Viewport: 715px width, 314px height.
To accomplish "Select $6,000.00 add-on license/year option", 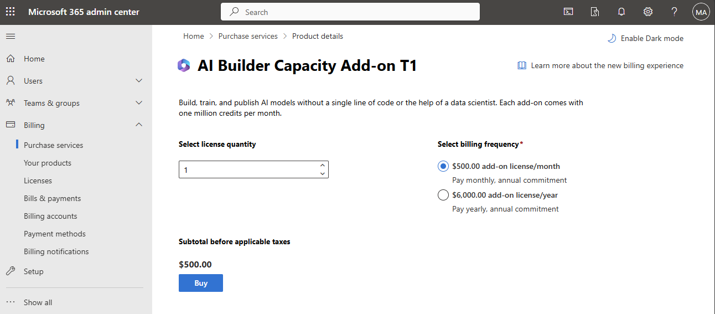I will click(443, 195).
